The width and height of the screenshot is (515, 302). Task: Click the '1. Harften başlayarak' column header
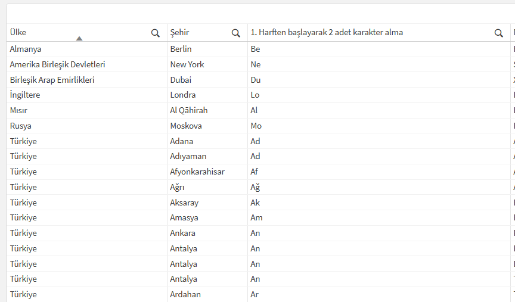click(327, 33)
